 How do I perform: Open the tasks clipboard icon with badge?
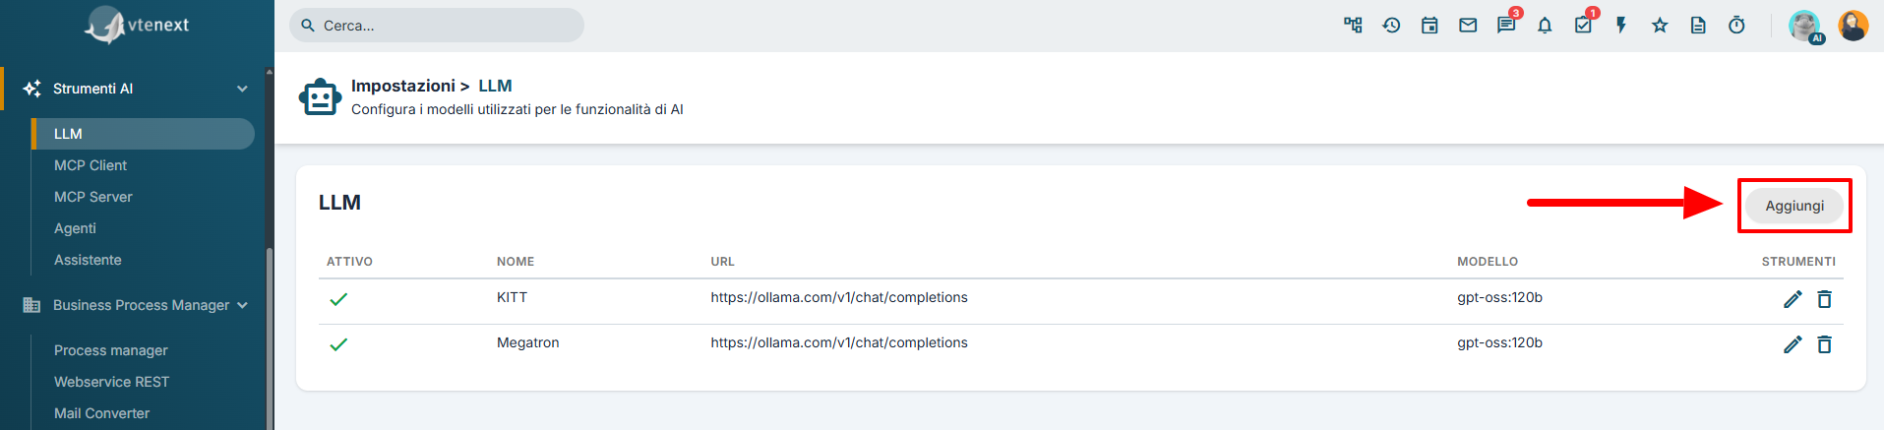(x=1584, y=24)
